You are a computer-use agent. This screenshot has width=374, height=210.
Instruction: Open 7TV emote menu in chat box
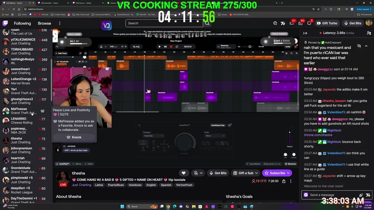tap(368, 195)
